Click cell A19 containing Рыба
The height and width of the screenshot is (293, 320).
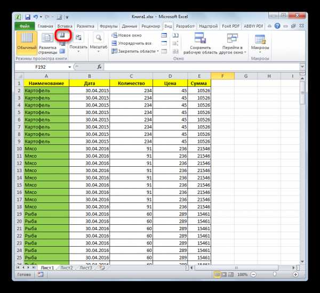click(46, 214)
